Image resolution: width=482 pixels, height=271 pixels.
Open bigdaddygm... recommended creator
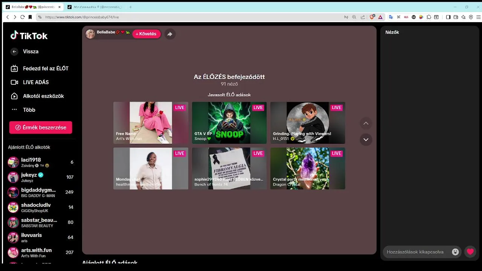click(41, 192)
